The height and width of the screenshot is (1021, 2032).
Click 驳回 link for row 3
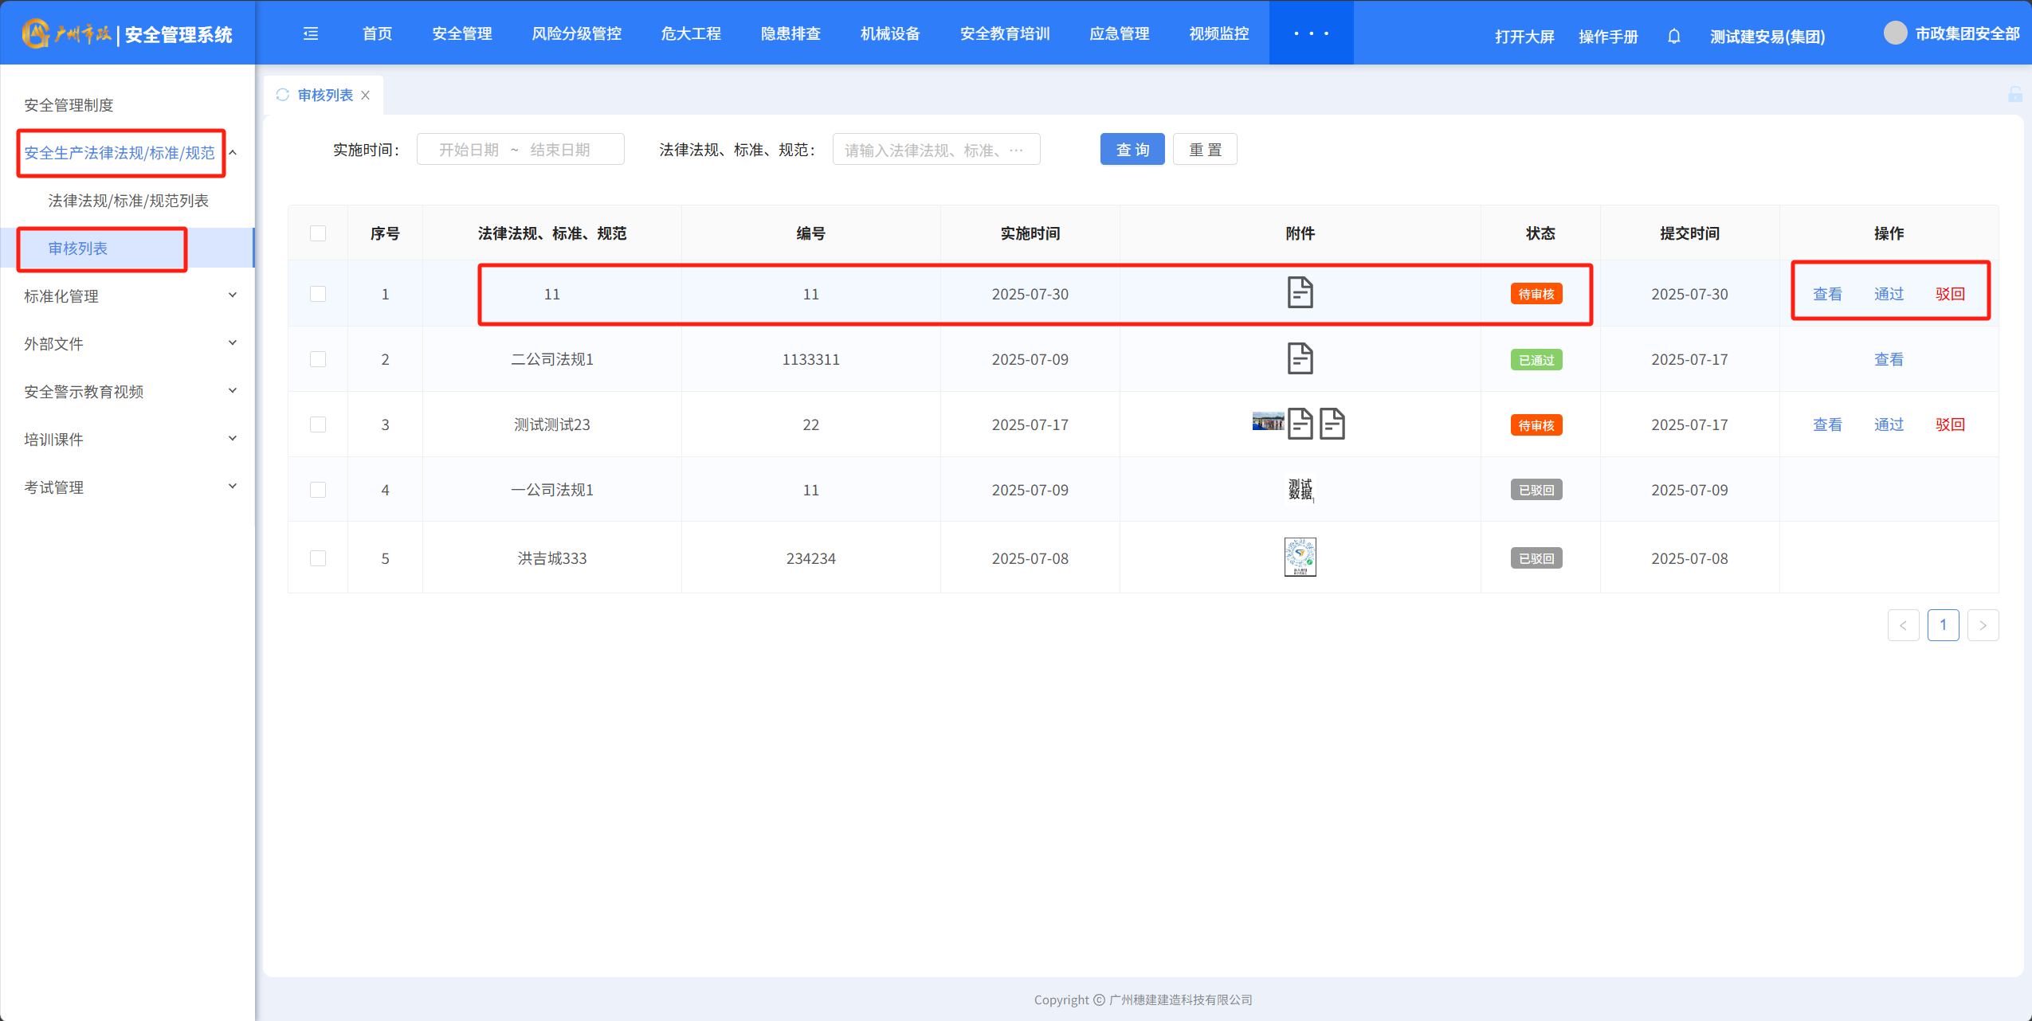click(1950, 424)
